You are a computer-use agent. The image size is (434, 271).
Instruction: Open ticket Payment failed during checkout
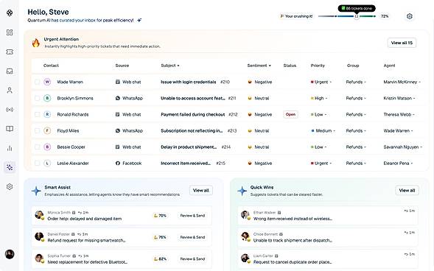click(192, 114)
